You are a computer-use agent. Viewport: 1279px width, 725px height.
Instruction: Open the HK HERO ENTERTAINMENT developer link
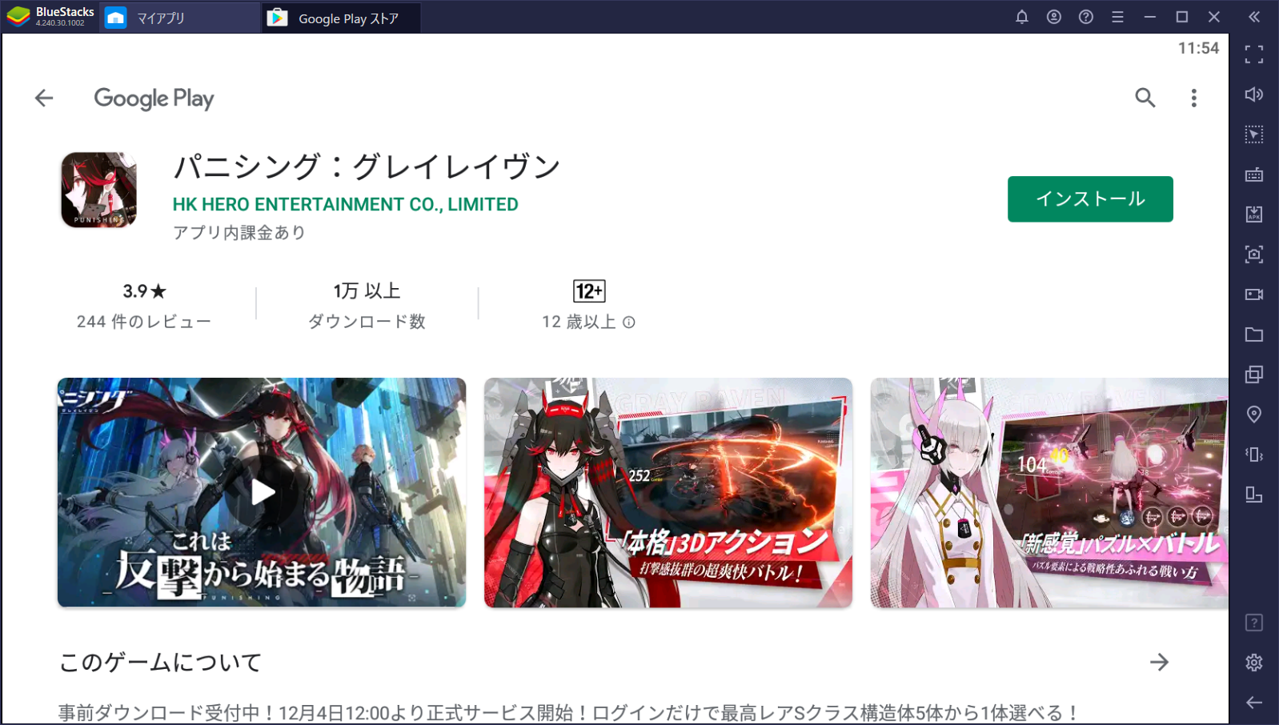[x=345, y=205]
